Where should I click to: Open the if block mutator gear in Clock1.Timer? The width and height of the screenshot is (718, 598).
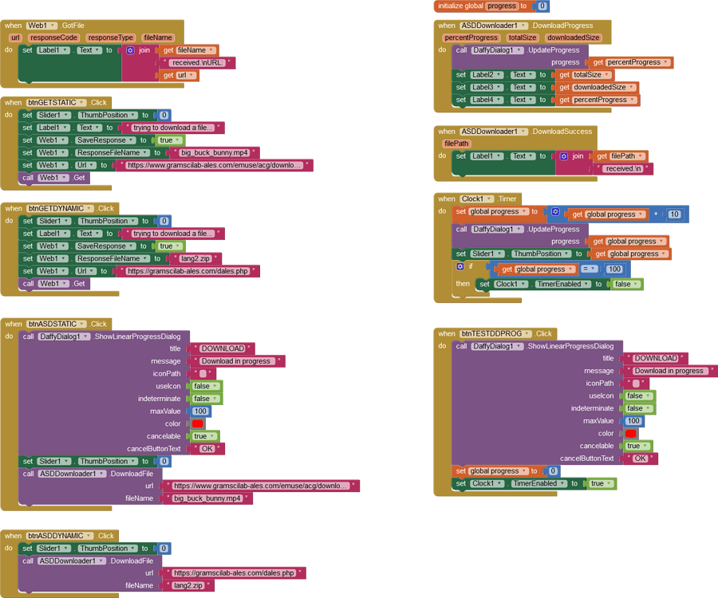point(460,266)
